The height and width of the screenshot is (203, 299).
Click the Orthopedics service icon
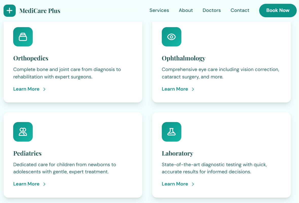click(23, 37)
